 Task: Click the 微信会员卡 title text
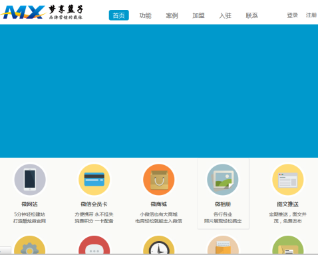pyautogui.click(x=94, y=204)
